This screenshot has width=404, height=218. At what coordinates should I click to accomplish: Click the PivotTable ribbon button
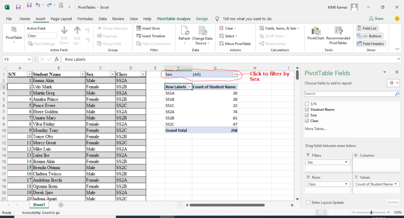tap(14, 35)
